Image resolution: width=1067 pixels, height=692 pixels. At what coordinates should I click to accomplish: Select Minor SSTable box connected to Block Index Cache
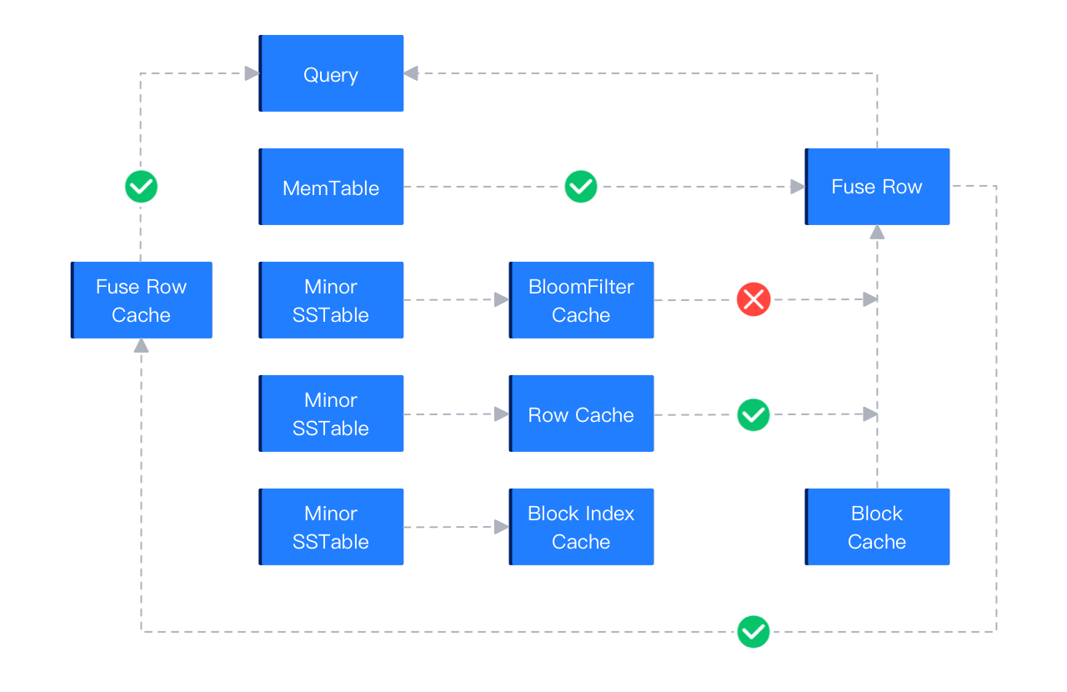pyautogui.click(x=331, y=527)
